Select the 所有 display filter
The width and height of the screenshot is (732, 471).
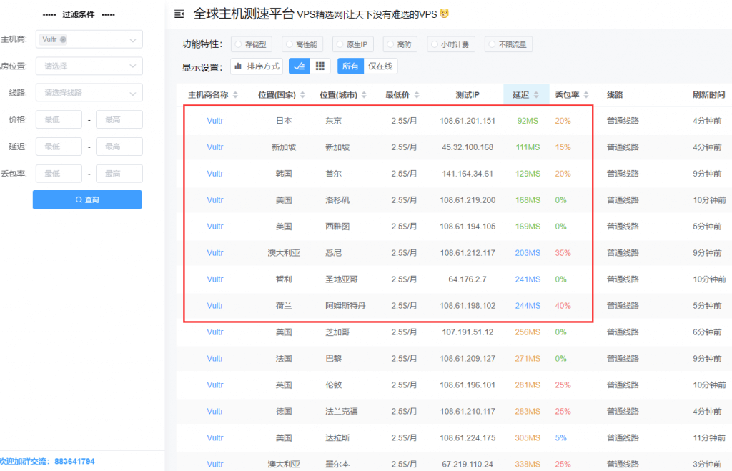[350, 66]
